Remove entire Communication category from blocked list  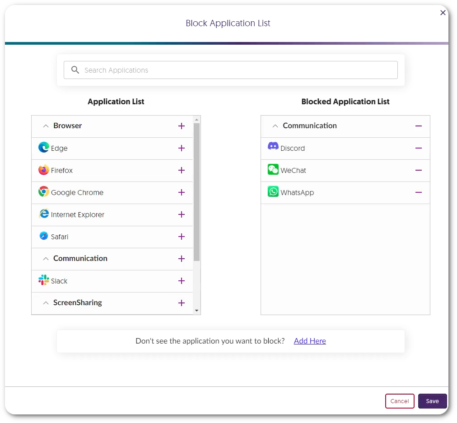[418, 126]
